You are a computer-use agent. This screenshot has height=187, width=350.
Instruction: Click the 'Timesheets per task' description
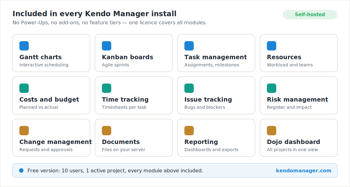(x=124, y=107)
